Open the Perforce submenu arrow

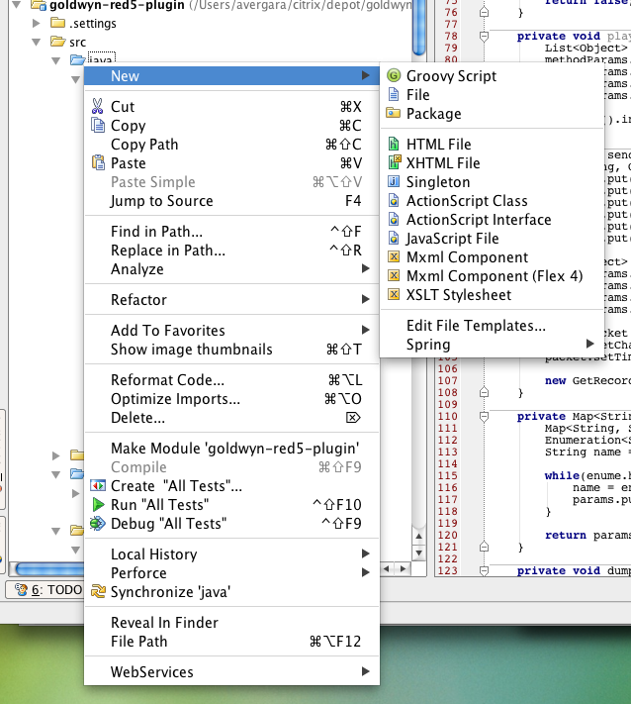pos(366,572)
